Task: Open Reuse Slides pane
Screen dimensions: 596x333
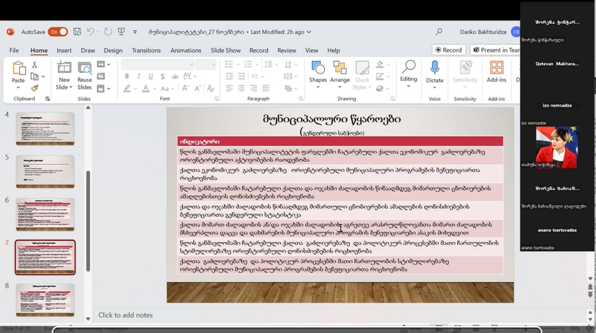Action: pos(84,76)
